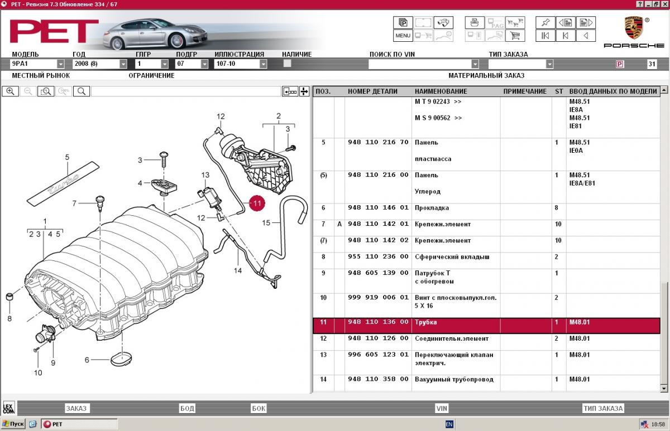Click the printer icon in toolbar

point(474,22)
